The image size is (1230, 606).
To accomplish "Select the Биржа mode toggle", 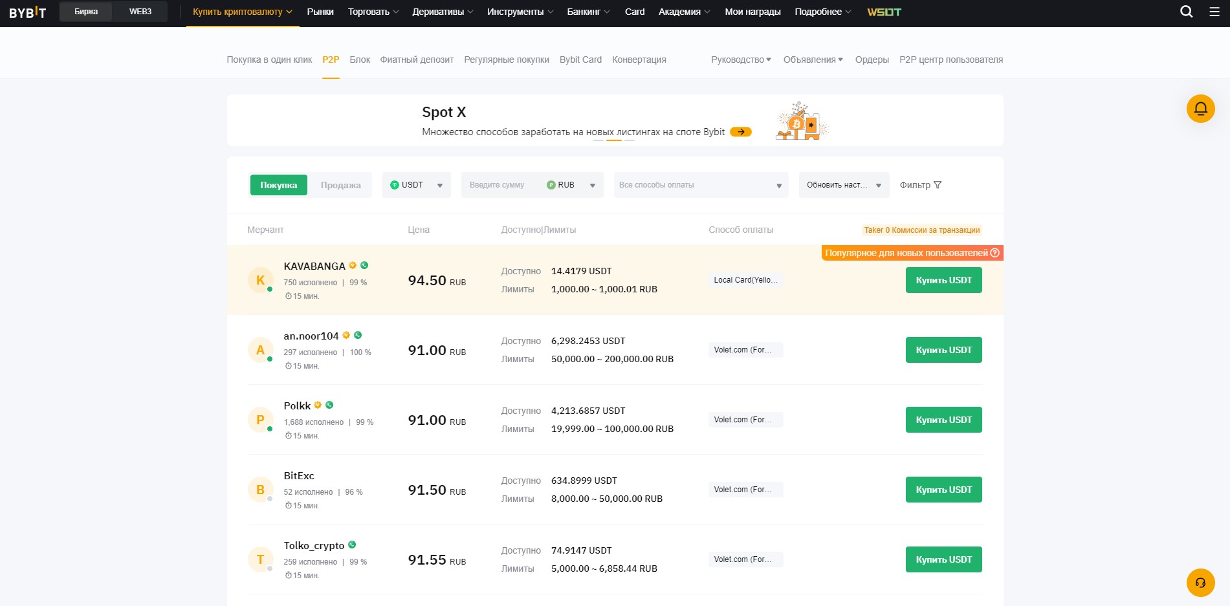I will click(86, 12).
